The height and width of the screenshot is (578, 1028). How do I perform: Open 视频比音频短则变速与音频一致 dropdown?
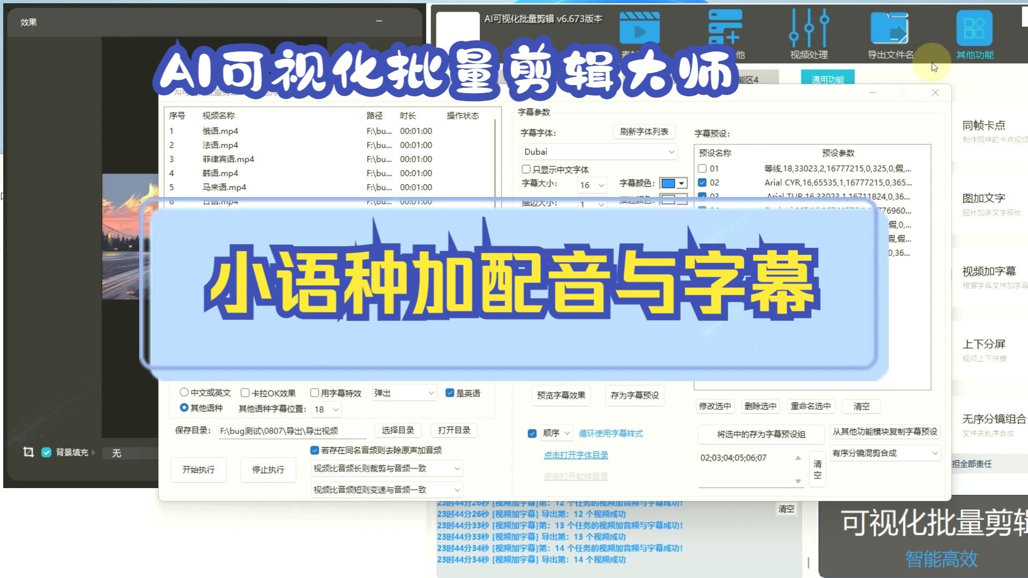pos(387,490)
